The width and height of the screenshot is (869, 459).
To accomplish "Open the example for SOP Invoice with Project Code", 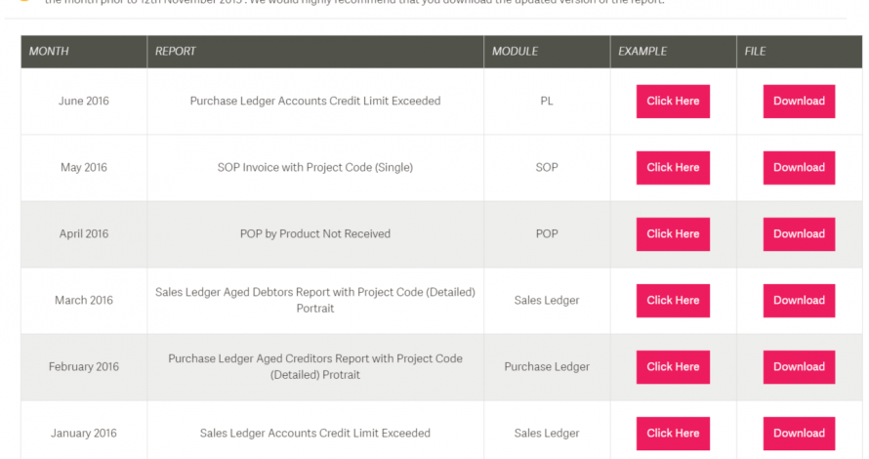I will coord(673,167).
